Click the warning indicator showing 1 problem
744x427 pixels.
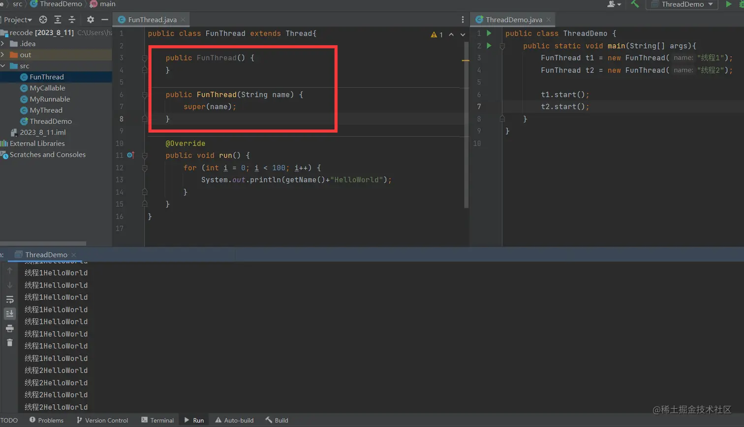(436, 34)
